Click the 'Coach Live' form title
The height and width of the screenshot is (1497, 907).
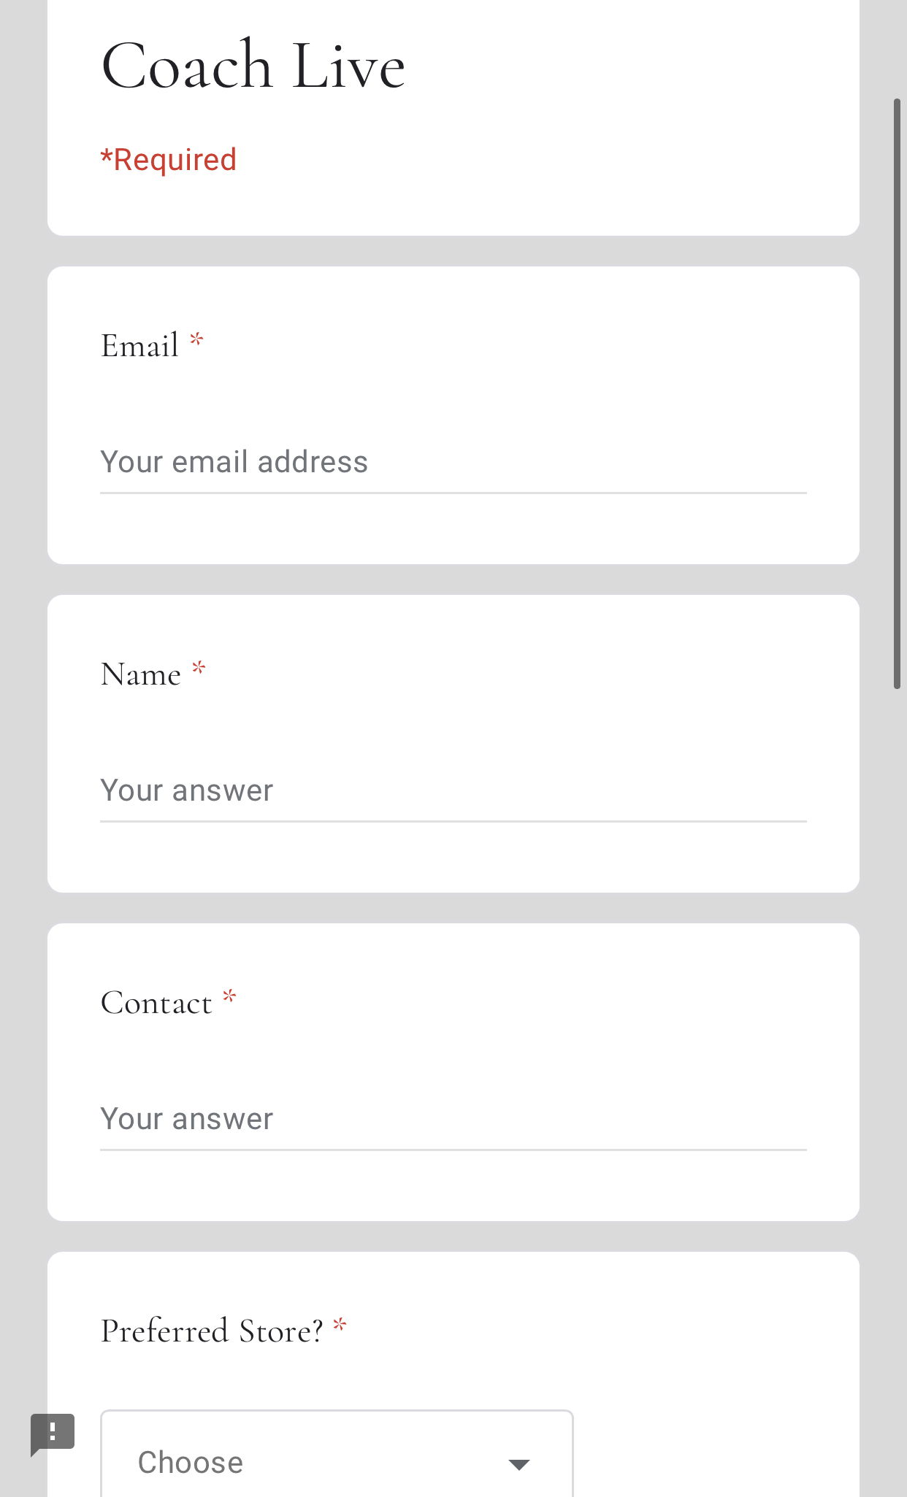(253, 66)
